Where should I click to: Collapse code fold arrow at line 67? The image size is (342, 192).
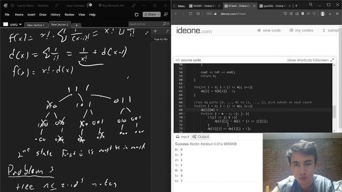point(184,106)
